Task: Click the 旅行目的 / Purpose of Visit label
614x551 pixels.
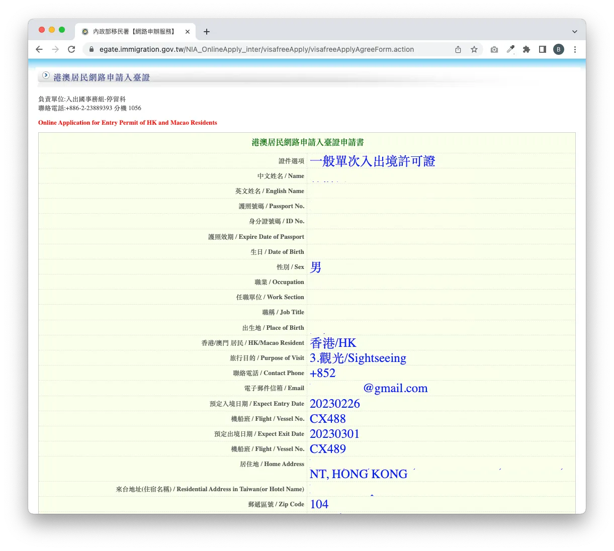Action: (x=267, y=358)
